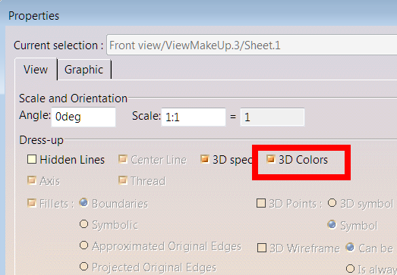Toggle the Thread checkbox
The image size is (397, 275).
(123, 181)
